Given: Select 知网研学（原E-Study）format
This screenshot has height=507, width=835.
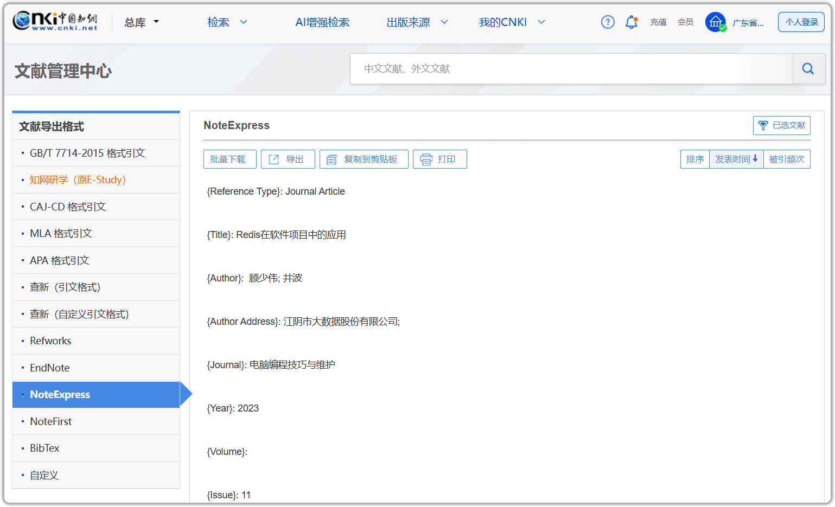Looking at the screenshot, I should [78, 180].
